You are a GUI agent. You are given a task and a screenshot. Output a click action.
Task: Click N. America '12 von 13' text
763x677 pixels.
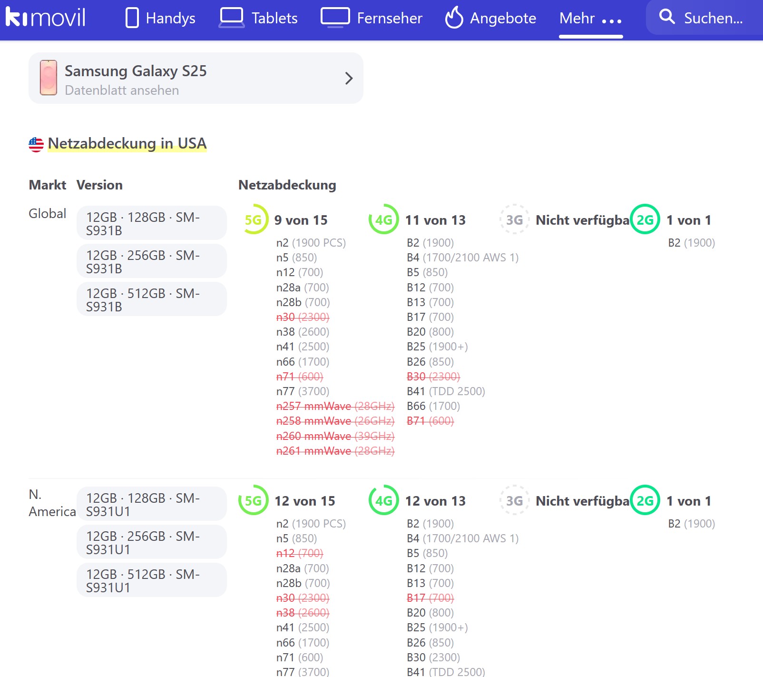tap(435, 501)
